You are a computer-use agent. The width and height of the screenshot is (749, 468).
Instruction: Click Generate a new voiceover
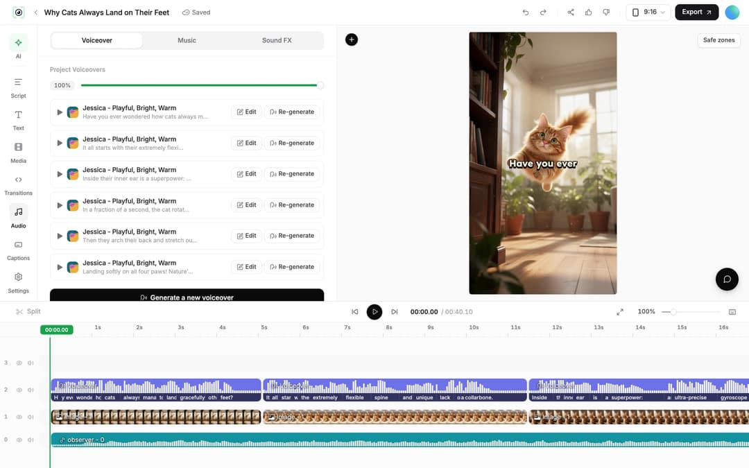(187, 295)
